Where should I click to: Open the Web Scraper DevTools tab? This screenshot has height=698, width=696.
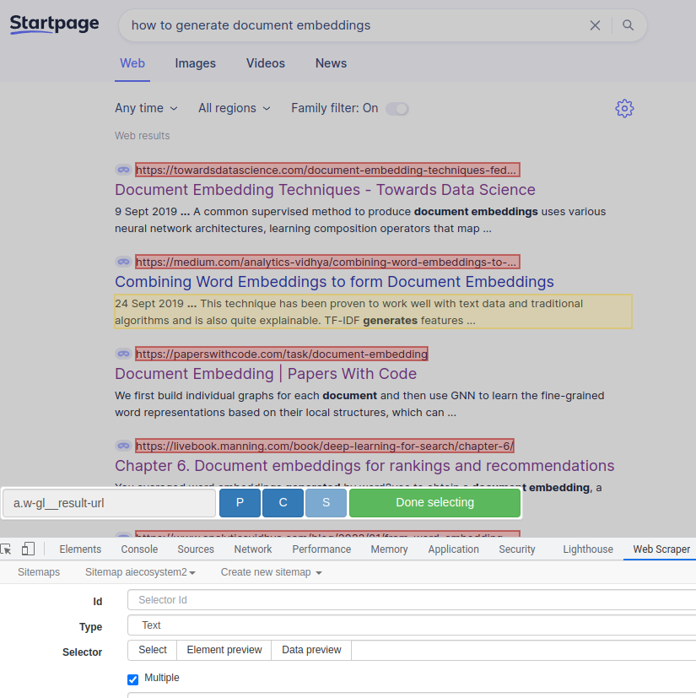661,549
